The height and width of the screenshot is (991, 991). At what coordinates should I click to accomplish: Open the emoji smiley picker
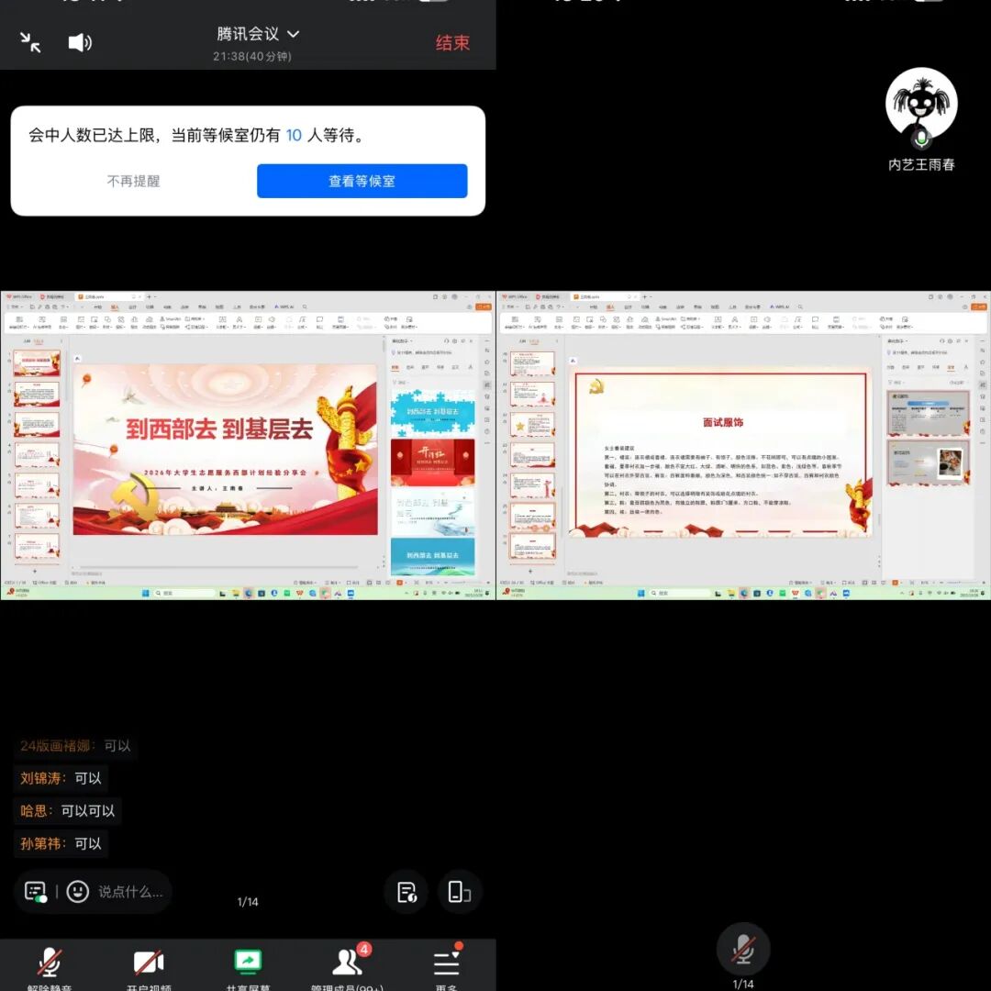coord(78,891)
